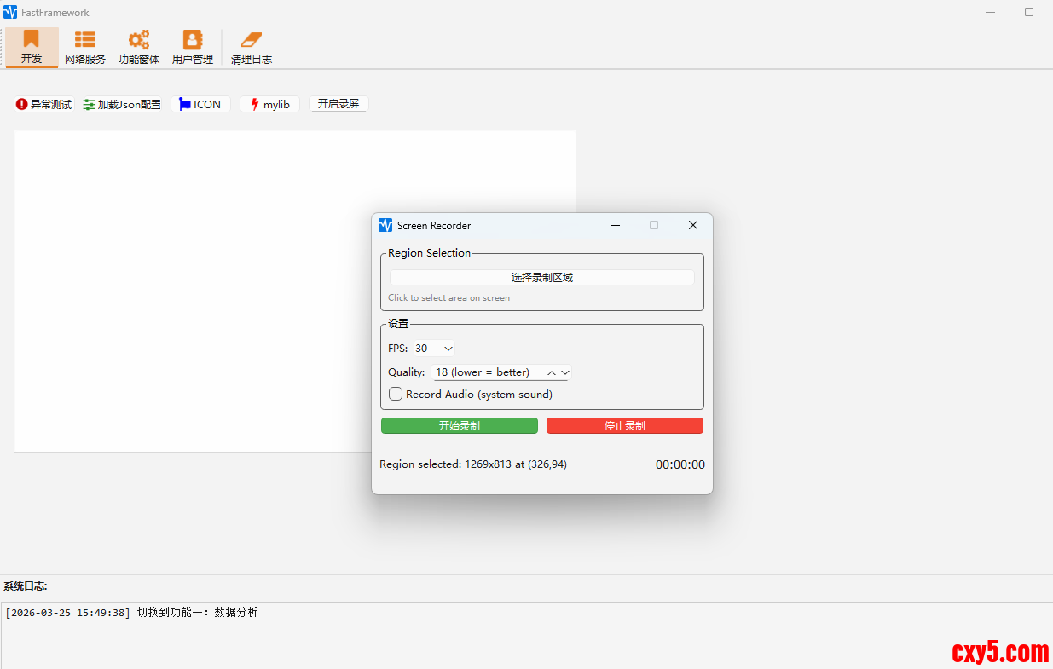Increase Quality value with up arrow

coord(552,372)
